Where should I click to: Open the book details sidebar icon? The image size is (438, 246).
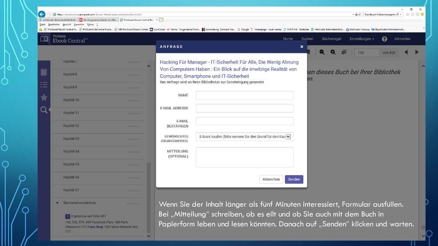(x=44, y=72)
